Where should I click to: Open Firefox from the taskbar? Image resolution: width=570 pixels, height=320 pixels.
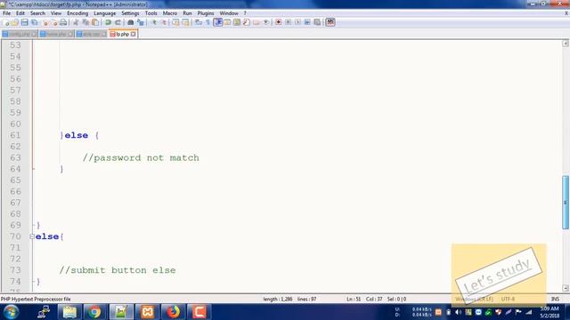(x=174, y=312)
